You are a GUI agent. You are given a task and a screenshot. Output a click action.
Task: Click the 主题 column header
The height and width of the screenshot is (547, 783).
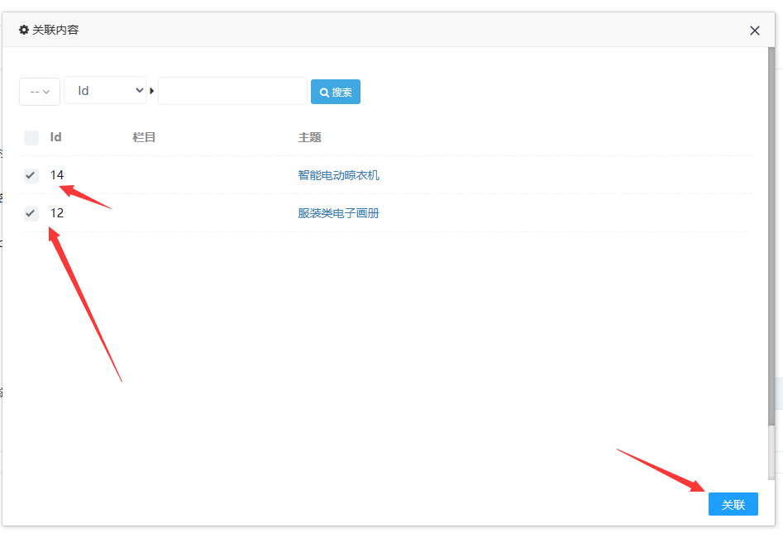[x=309, y=137]
